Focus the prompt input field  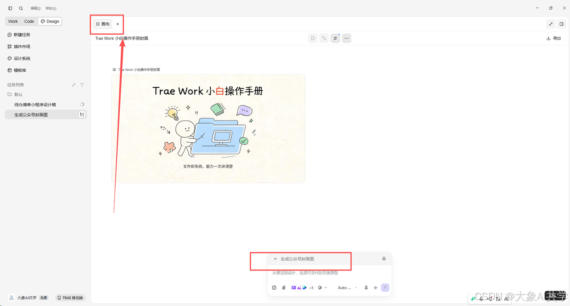330,273
